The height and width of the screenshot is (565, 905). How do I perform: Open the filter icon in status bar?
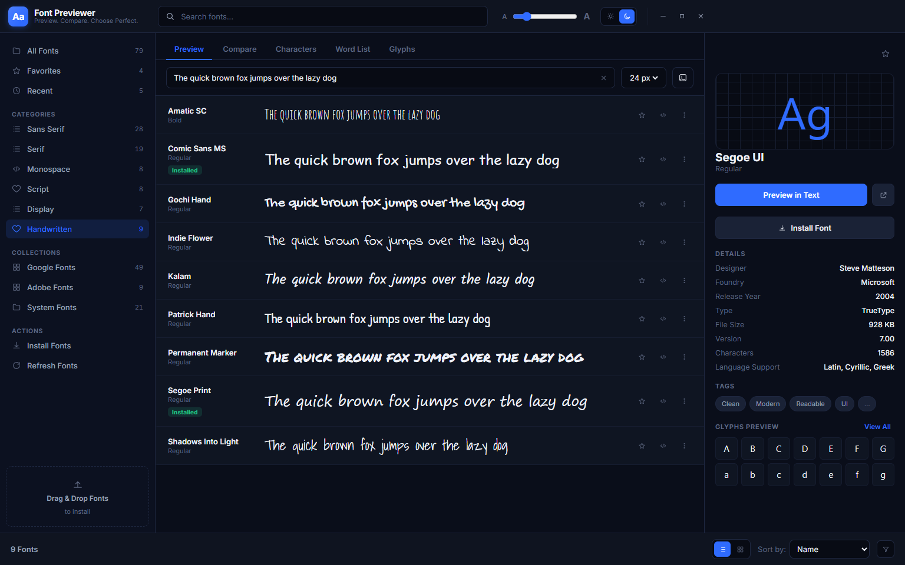886,549
